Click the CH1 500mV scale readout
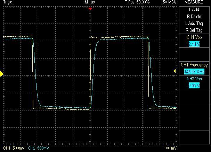 tap(14, 148)
